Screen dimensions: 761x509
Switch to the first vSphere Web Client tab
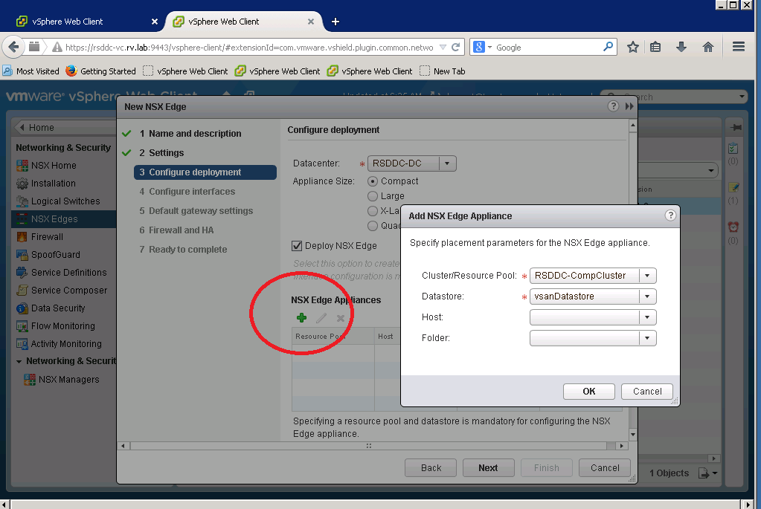[82, 22]
